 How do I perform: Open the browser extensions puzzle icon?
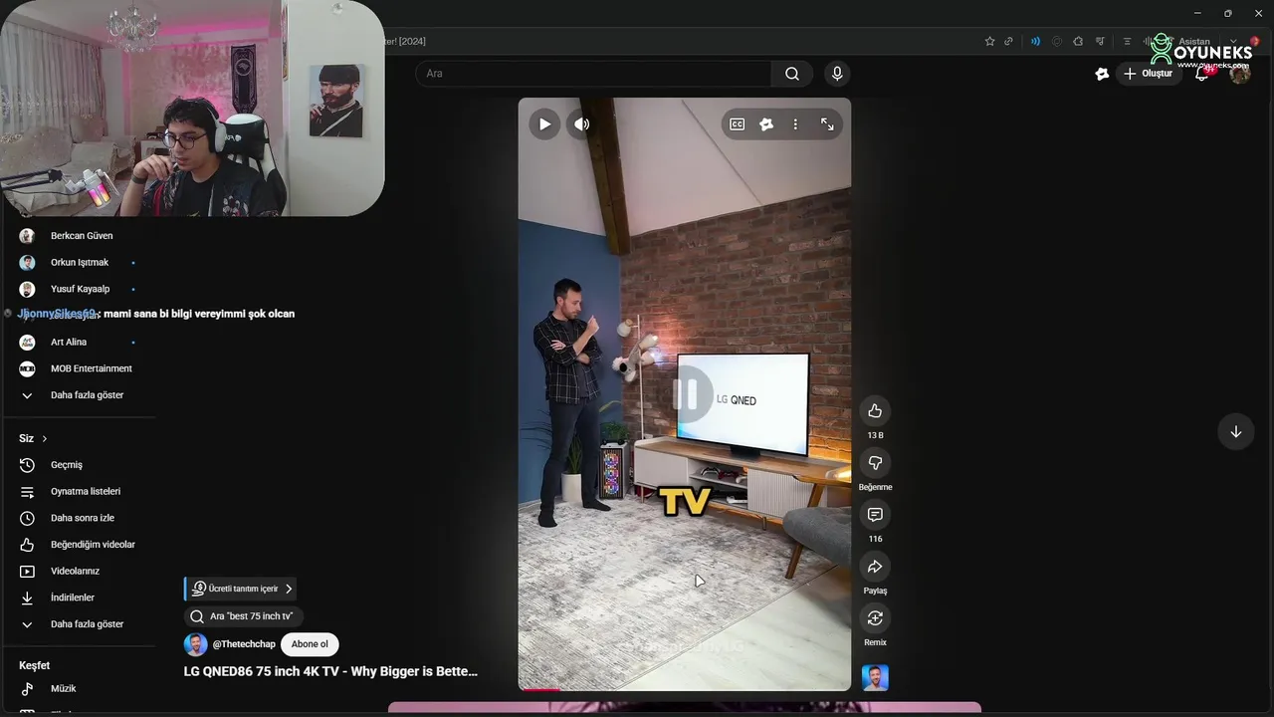1078,41
